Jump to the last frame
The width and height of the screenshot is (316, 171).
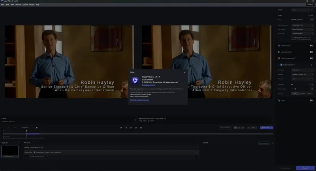coord(141,128)
